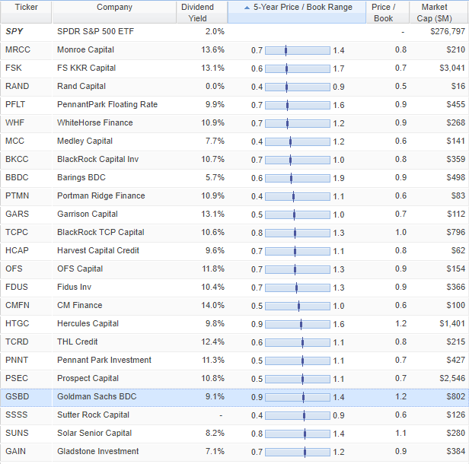Viewport: 469px width, 464px height.
Task: Click the WhiteHorse Finance company name
Action: point(95,122)
